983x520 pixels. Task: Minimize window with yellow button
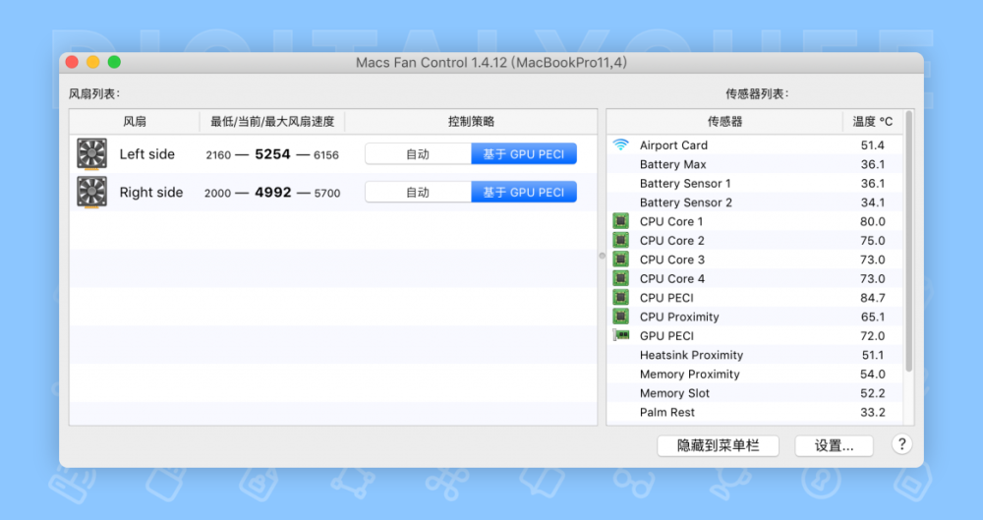[x=92, y=62]
